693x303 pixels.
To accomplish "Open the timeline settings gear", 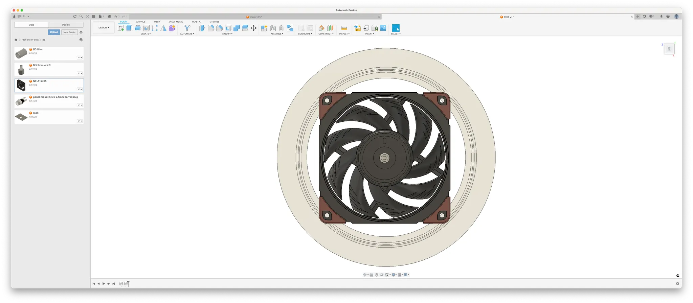I will (677, 284).
